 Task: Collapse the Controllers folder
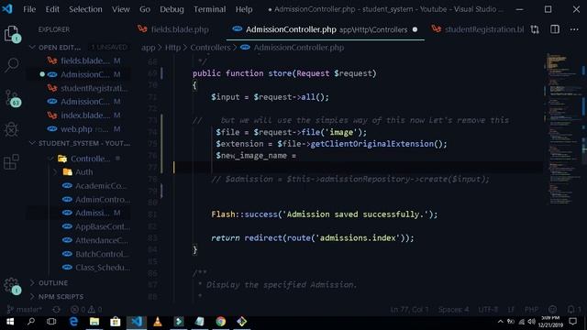pyautogui.click(x=52, y=159)
